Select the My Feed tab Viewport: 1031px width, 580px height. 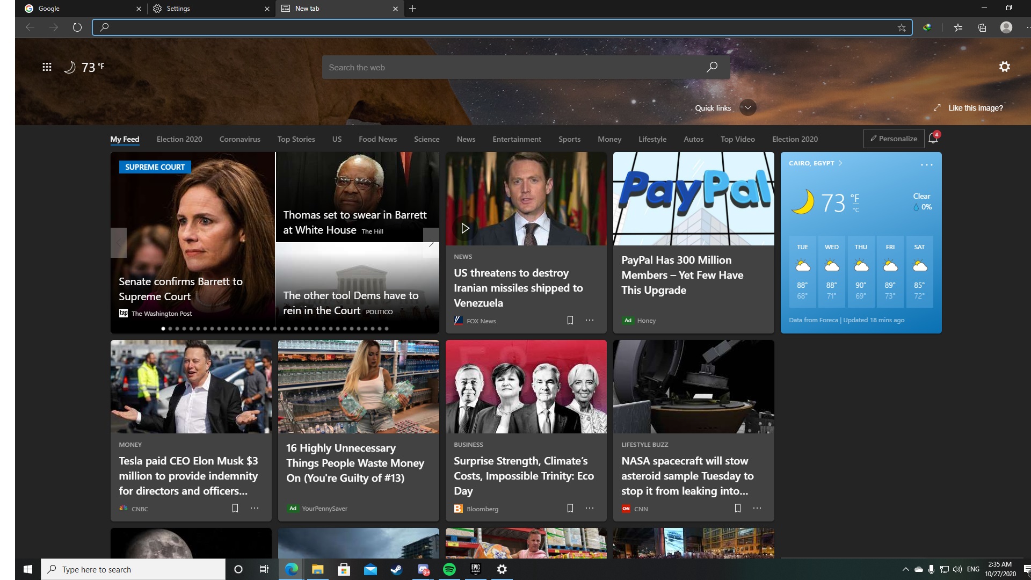[125, 139]
